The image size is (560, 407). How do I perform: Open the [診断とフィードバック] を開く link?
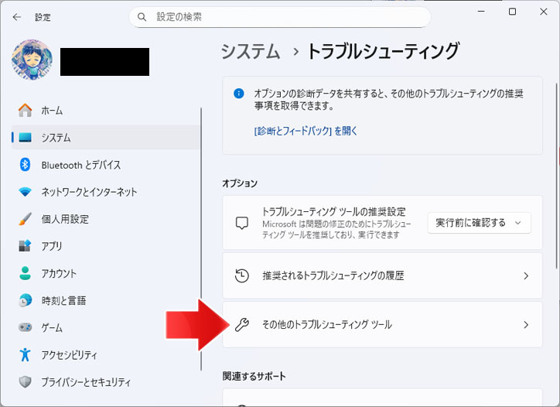tap(306, 131)
